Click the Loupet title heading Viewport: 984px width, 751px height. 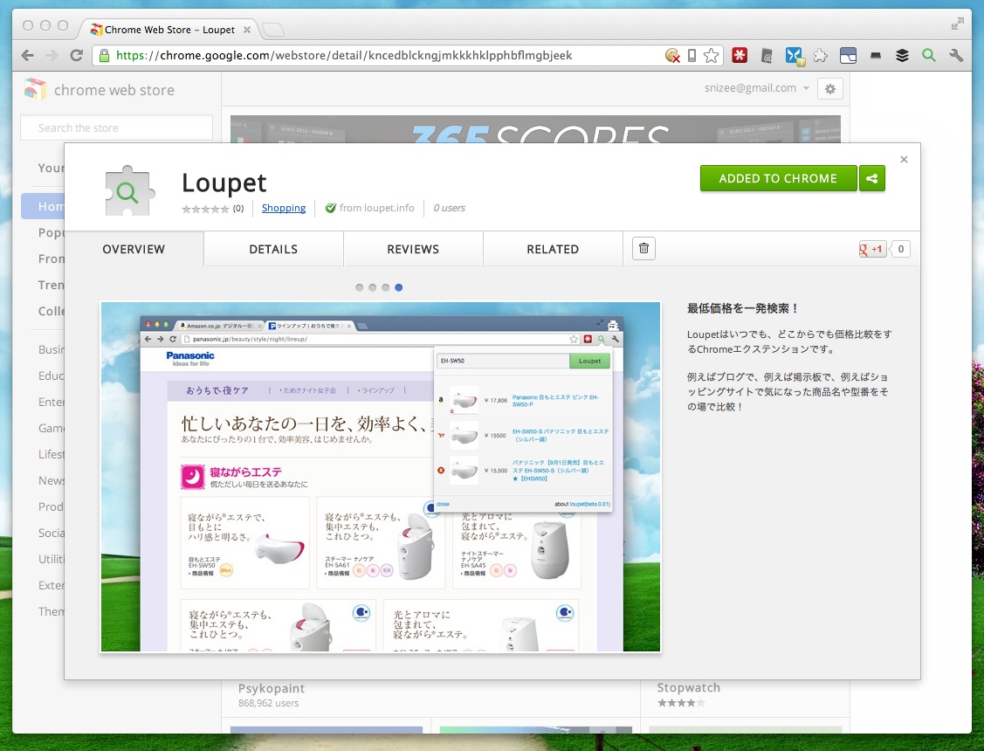click(x=224, y=183)
